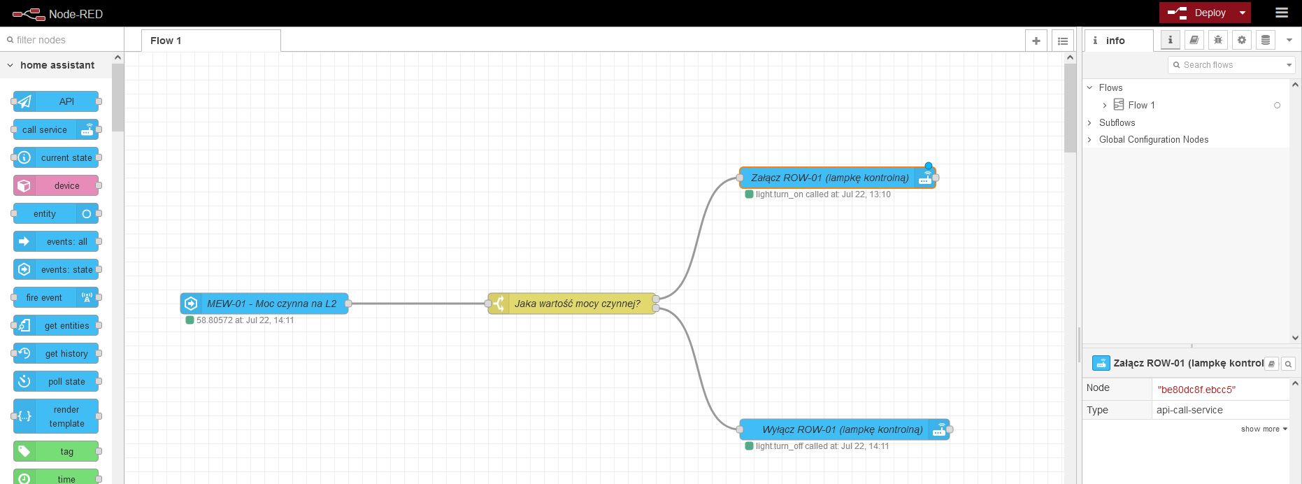Click the Flow 1 status circle
This screenshot has width=1302, height=484.
coord(1277,106)
